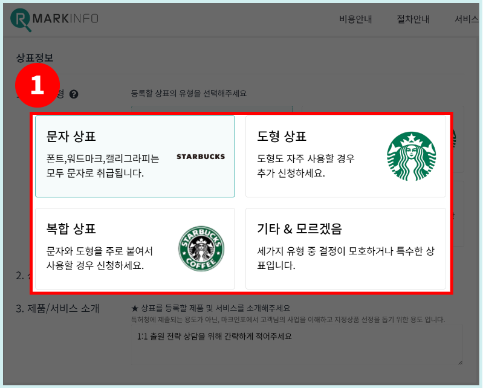Click the help question mark icon
The image size is (483, 388).
(x=74, y=94)
